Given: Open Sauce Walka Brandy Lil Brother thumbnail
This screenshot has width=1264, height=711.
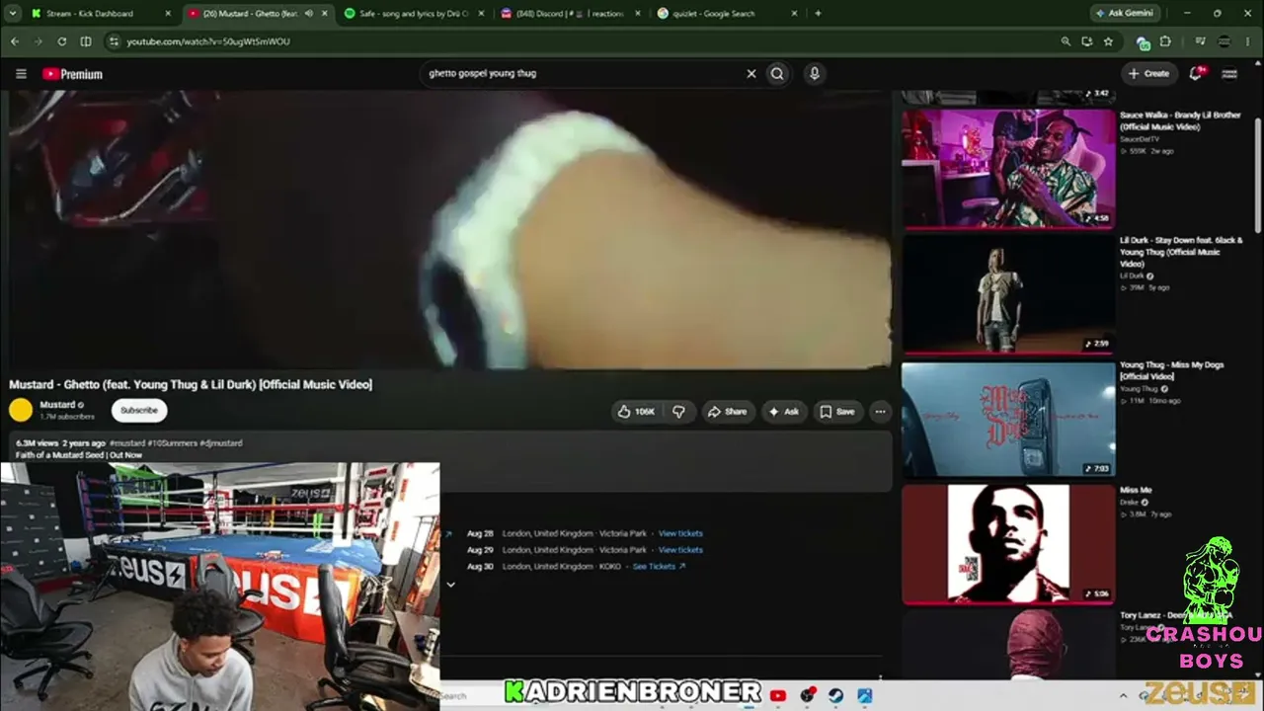Looking at the screenshot, I should coord(1008,168).
